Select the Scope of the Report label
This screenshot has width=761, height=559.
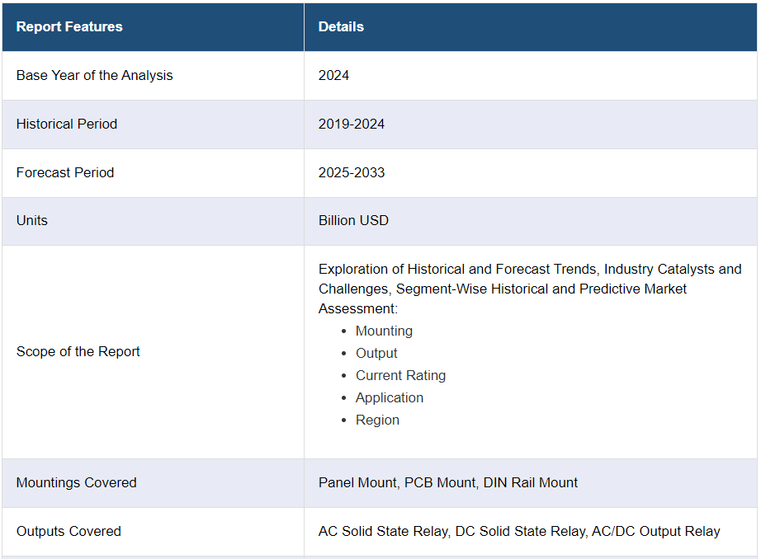(x=78, y=351)
